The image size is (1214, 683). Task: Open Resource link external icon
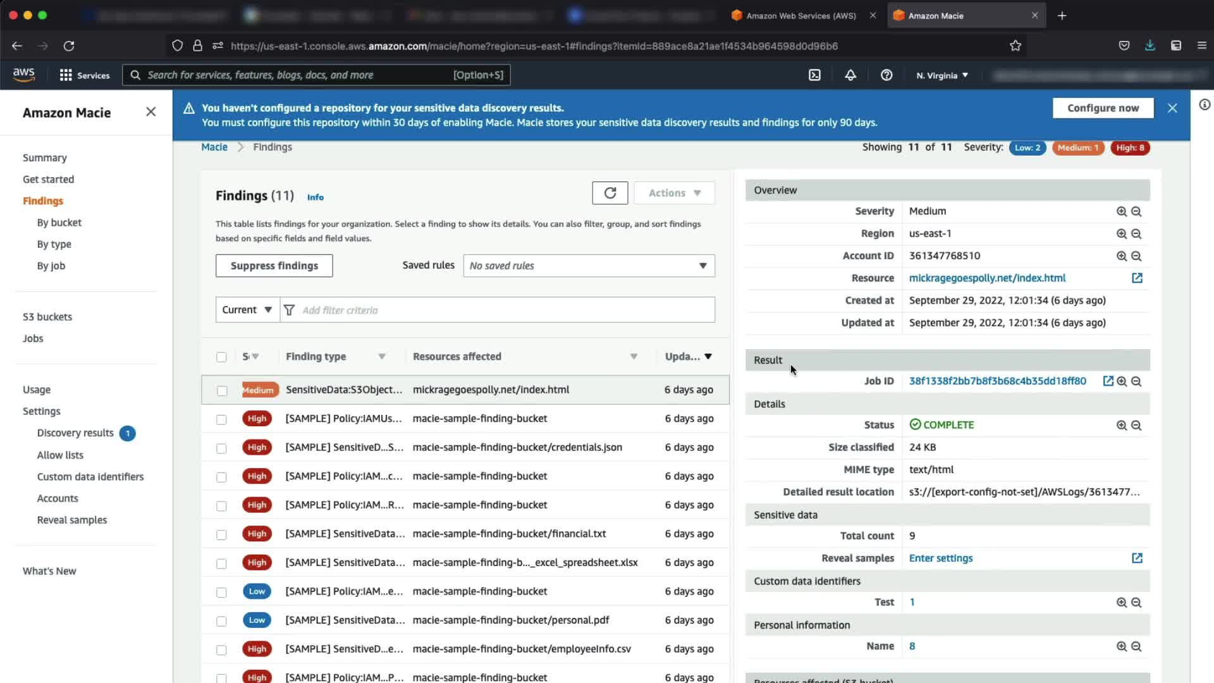(x=1136, y=278)
